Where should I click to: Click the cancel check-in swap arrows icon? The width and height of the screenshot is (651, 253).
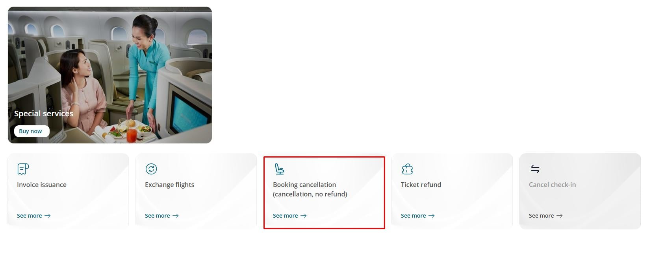[x=535, y=169]
